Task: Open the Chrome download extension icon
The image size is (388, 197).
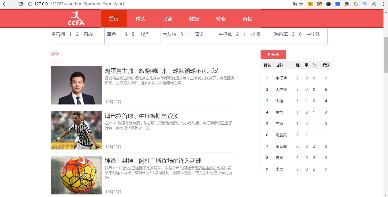Action: [x=319, y=4]
